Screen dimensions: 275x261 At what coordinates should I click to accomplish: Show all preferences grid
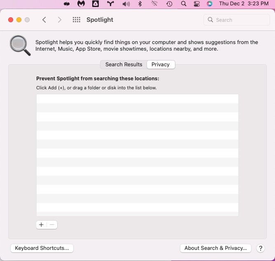click(77, 20)
